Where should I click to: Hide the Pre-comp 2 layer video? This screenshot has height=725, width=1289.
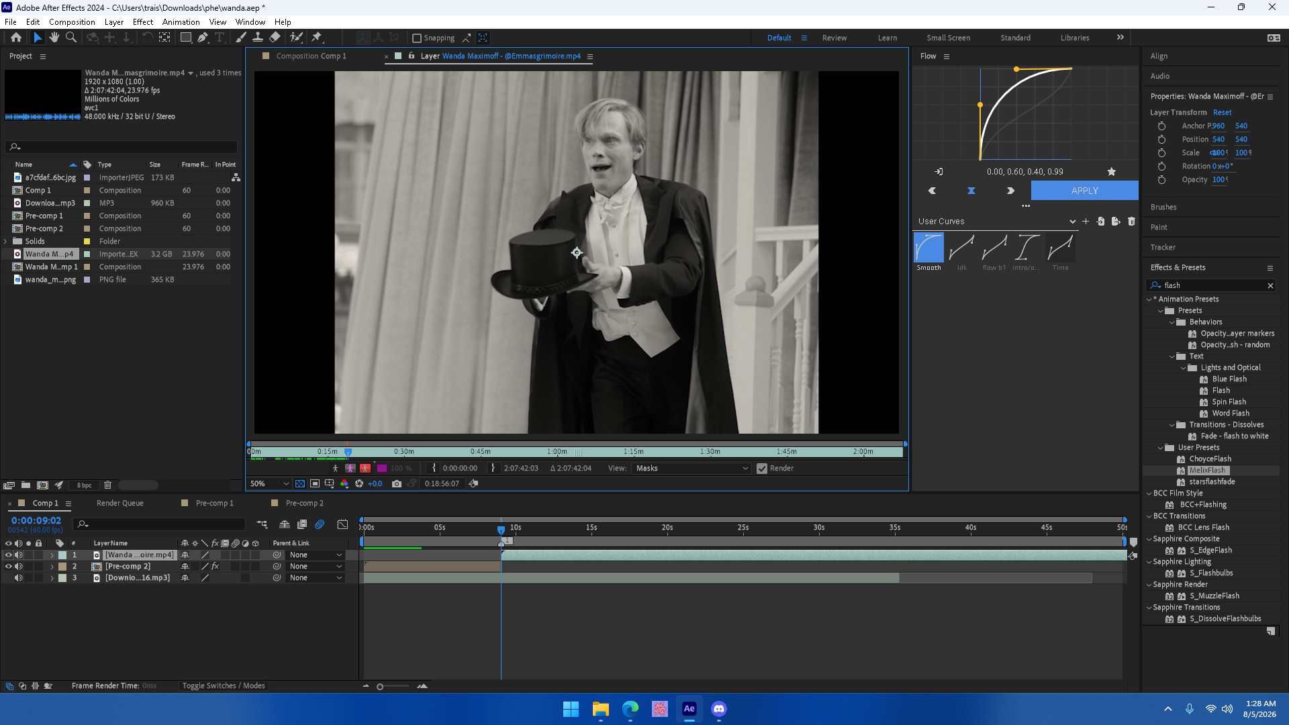9,567
